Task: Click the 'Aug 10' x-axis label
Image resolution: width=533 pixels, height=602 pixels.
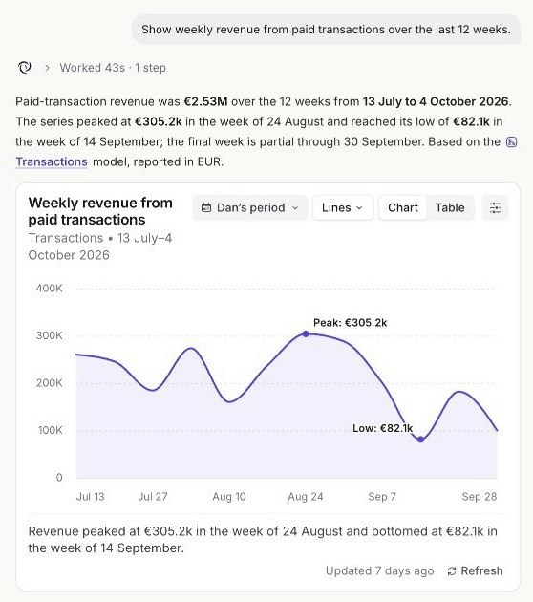Action: point(229,497)
